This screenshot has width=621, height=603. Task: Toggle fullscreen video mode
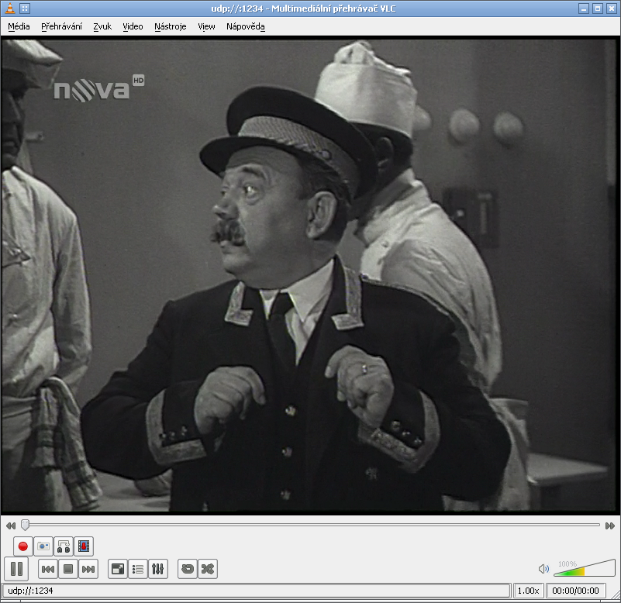tap(118, 569)
